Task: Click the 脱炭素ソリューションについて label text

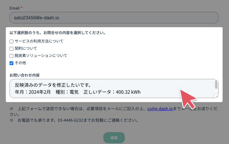Action: tap(41, 56)
